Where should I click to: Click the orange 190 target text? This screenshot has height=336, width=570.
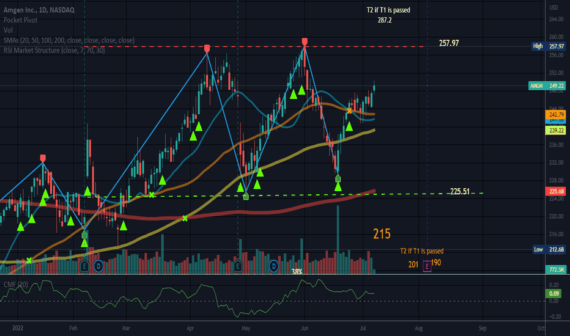pyautogui.click(x=436, y=263)
